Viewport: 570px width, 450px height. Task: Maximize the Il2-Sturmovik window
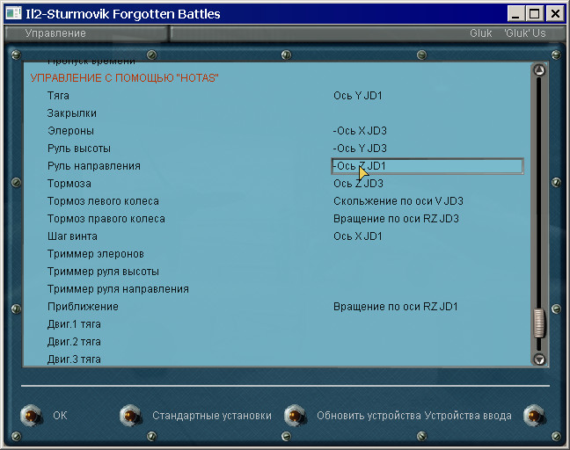pos(535,14)
